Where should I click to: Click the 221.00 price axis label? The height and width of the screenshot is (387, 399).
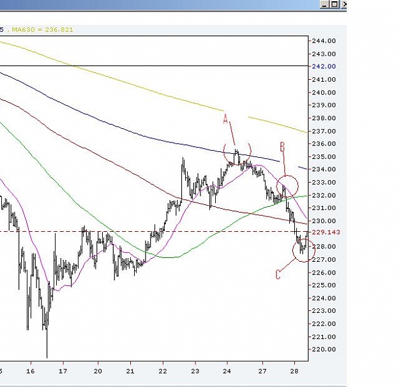point(324,337)
